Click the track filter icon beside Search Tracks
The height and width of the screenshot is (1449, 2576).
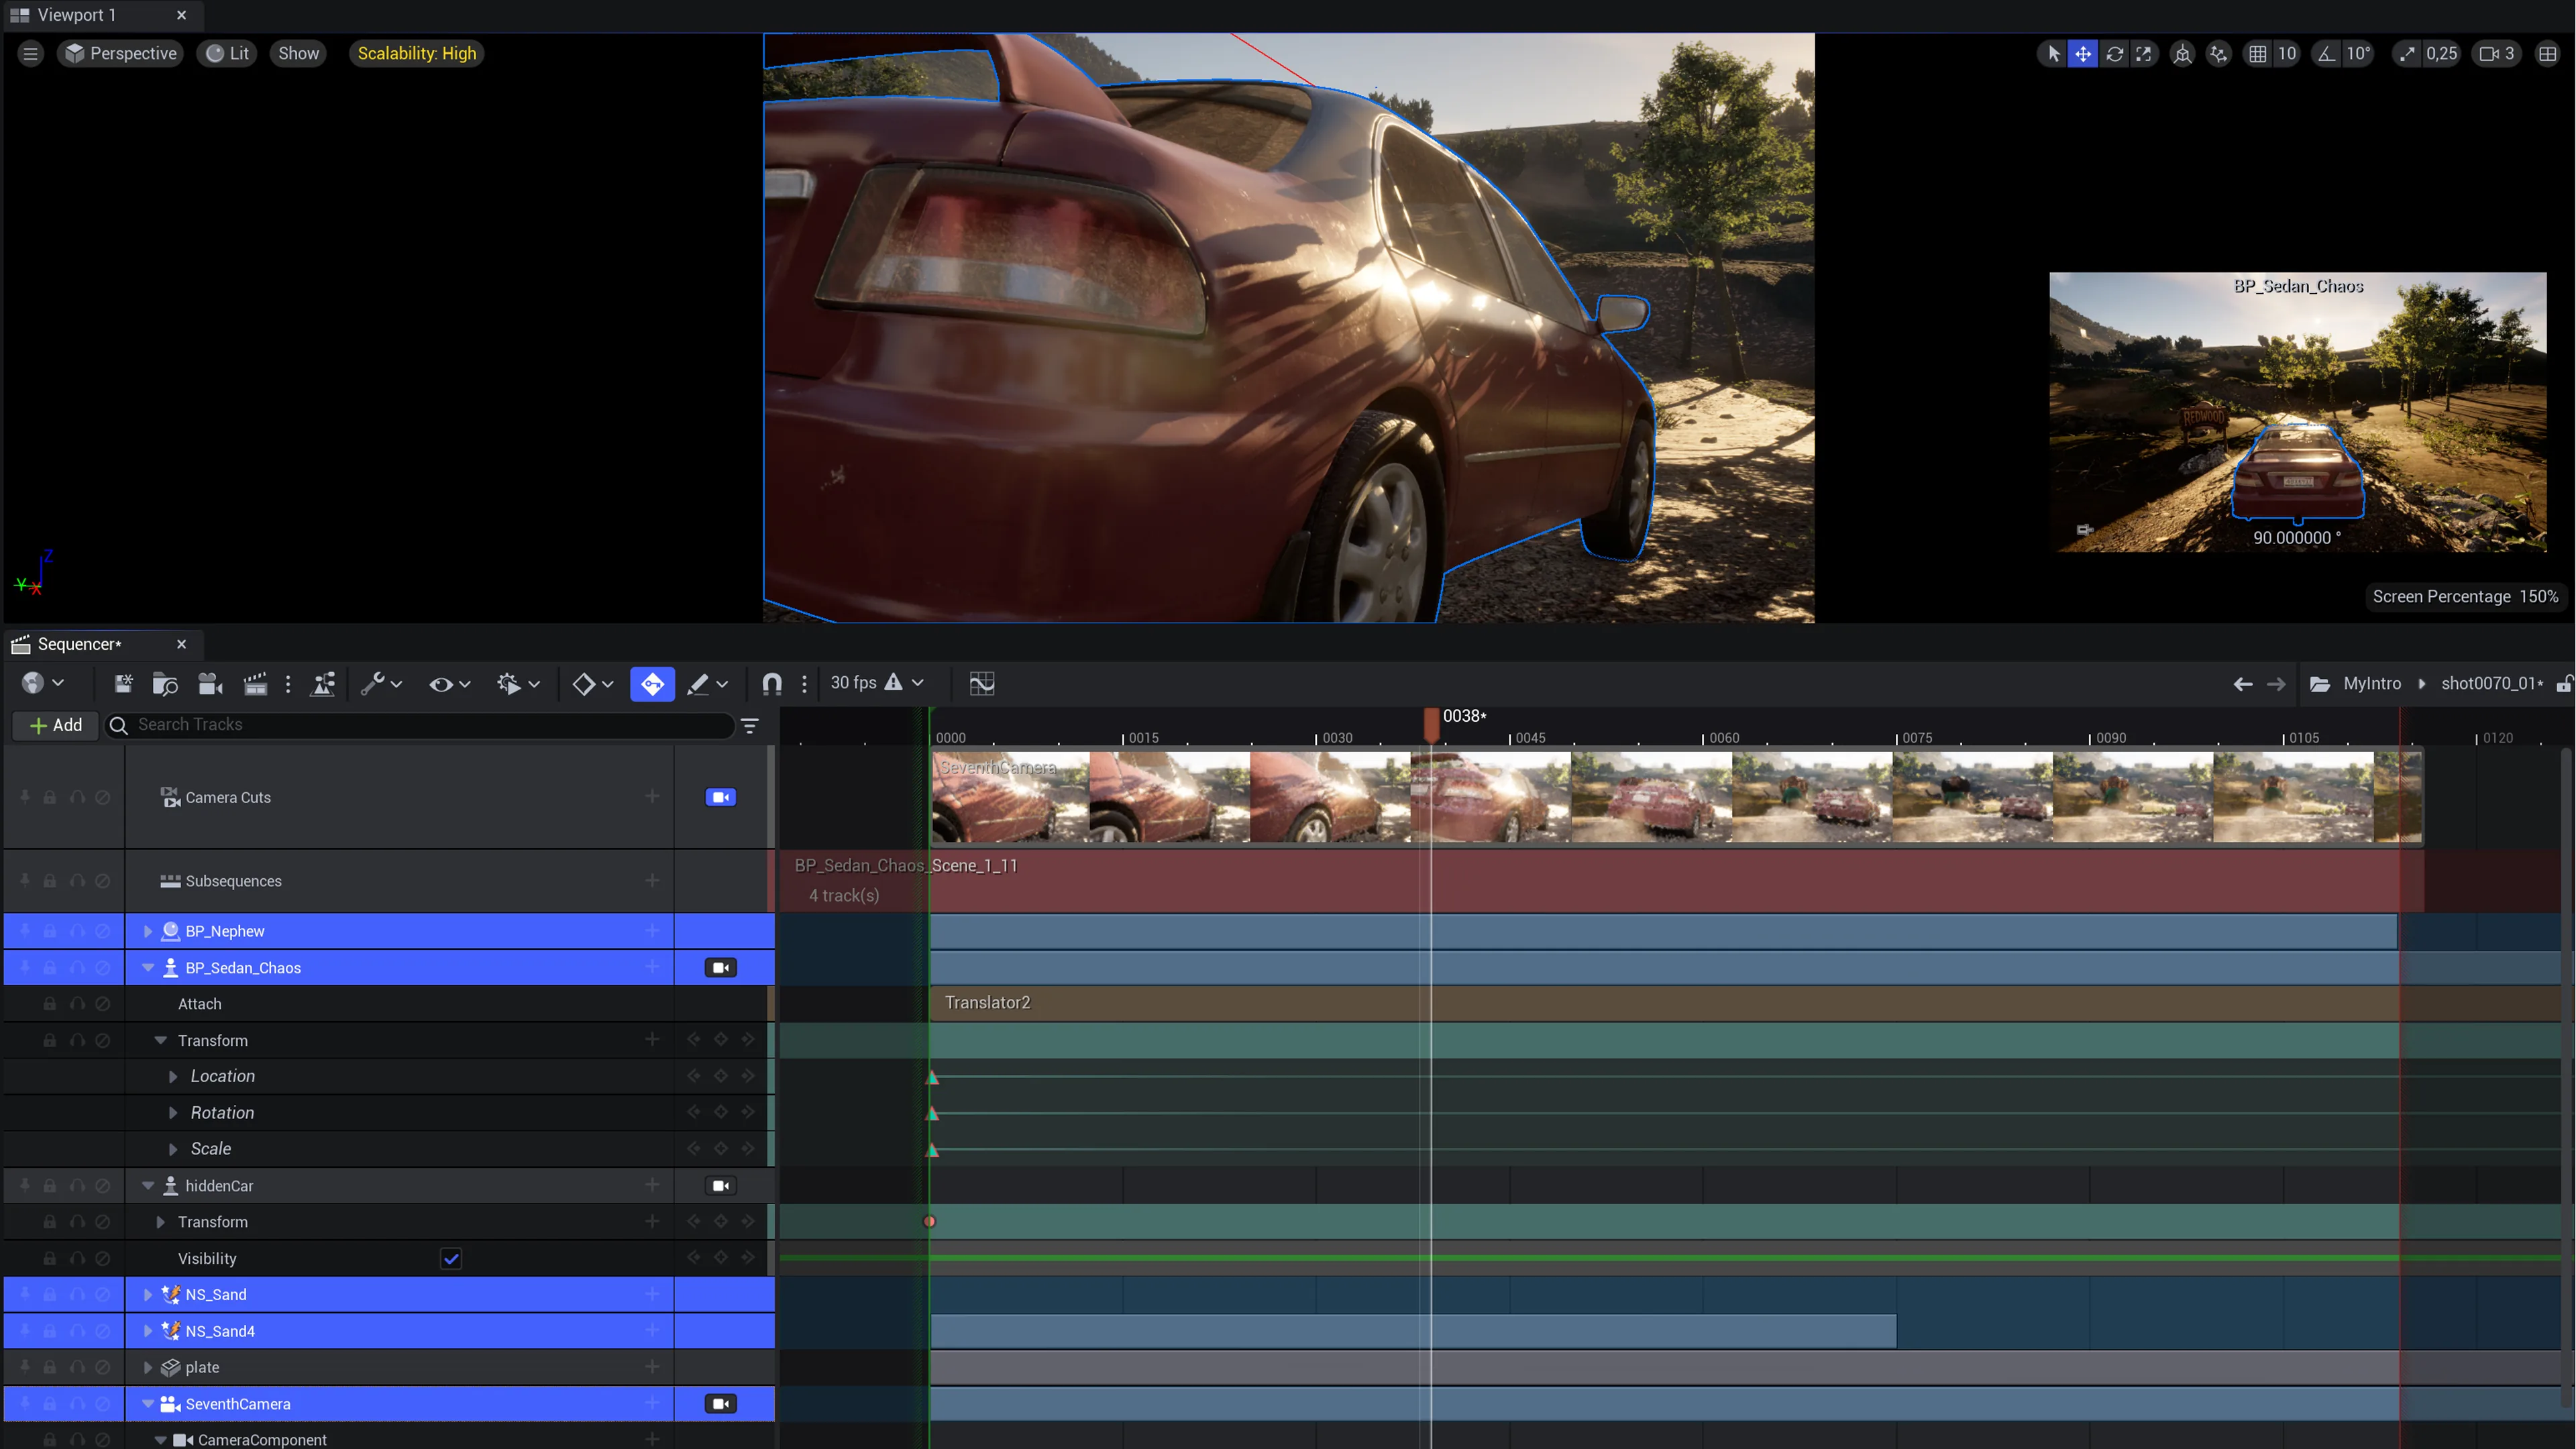pyautogui.click(x=750, y=726)
